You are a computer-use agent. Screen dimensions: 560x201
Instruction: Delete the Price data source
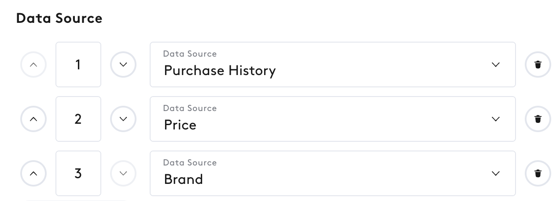point(538,119)
